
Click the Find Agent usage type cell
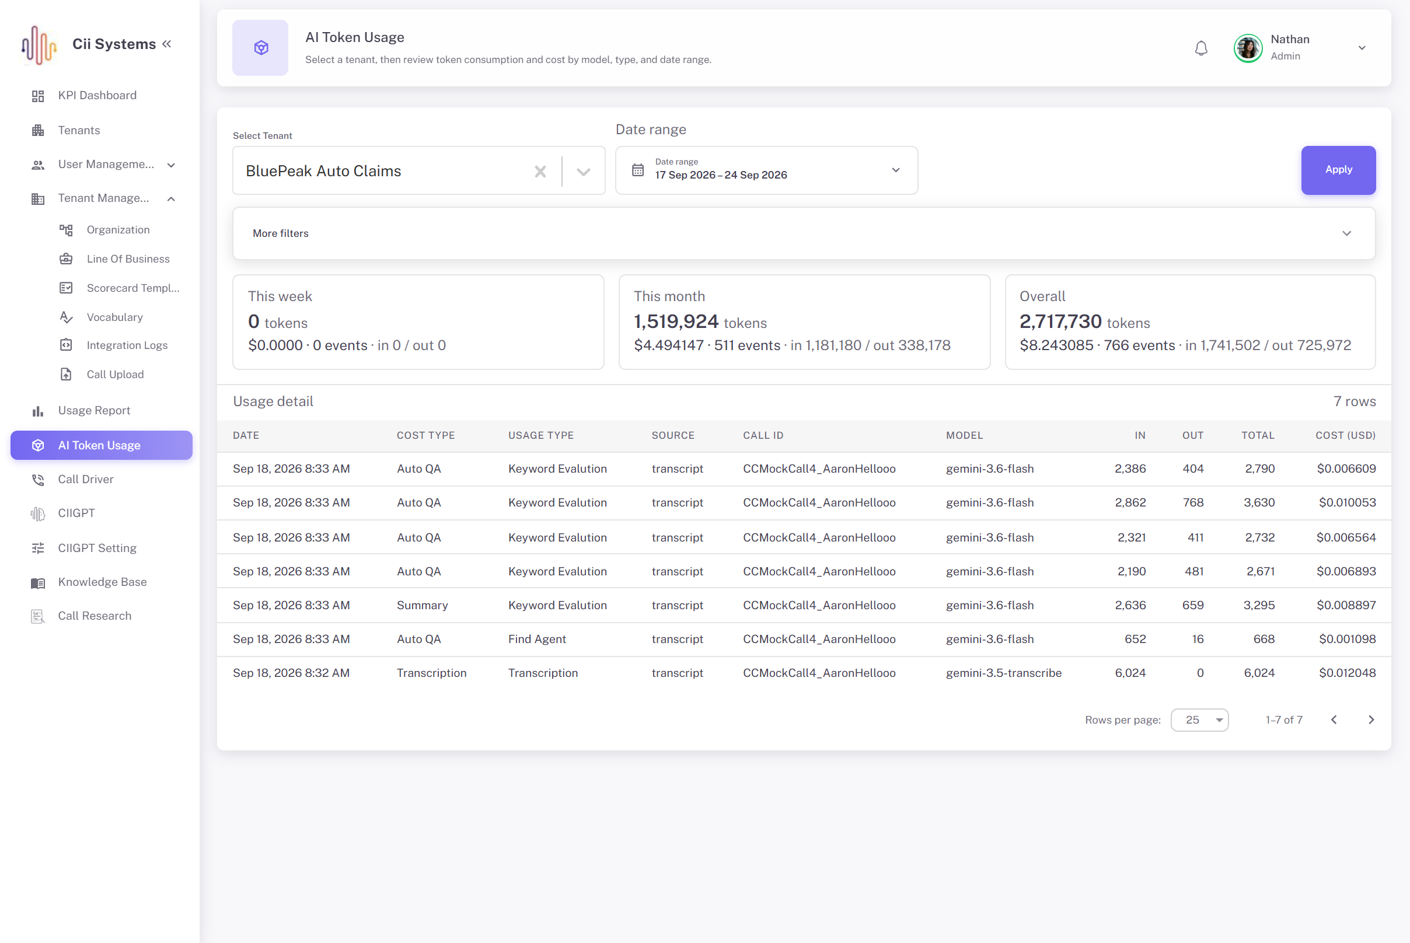point(536,640)
